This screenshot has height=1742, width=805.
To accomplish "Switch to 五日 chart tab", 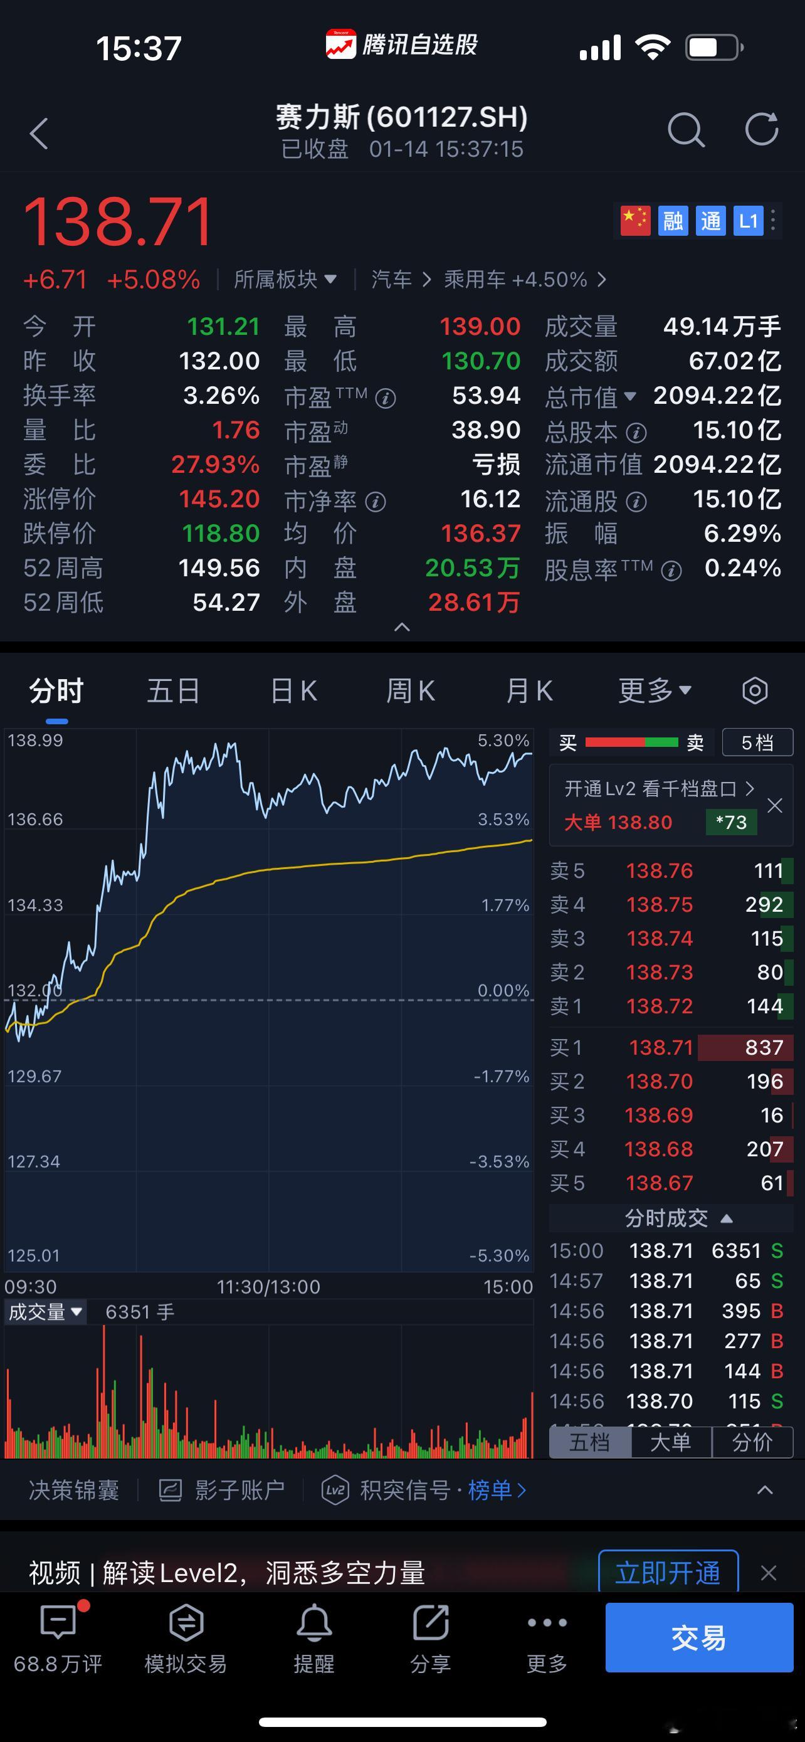I will pos(173,690).
